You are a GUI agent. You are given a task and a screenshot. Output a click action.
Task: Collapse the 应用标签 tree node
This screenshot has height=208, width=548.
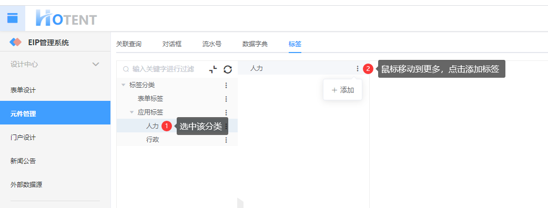[x=132, y=112]
